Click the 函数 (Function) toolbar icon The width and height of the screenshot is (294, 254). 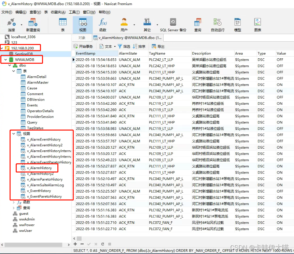pyautogui.click(x=102, y=25)
